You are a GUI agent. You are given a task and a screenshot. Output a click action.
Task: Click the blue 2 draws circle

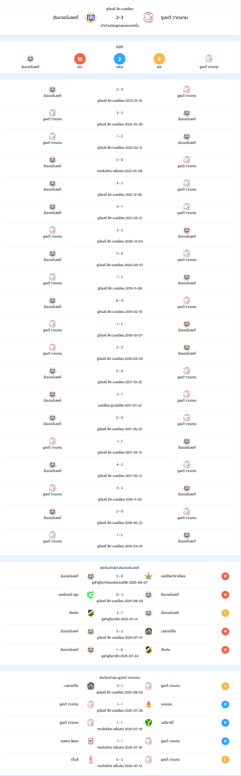pyautogui.click(x=120, y=59)
